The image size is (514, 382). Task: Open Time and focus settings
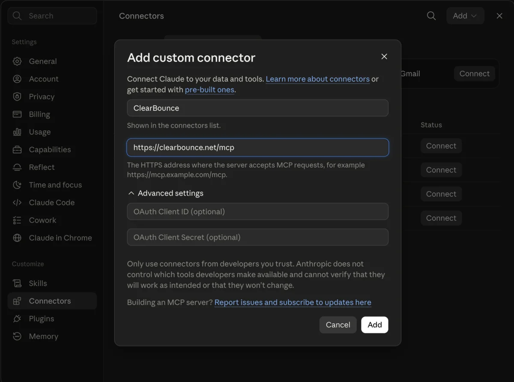click(x=52, y=185)
